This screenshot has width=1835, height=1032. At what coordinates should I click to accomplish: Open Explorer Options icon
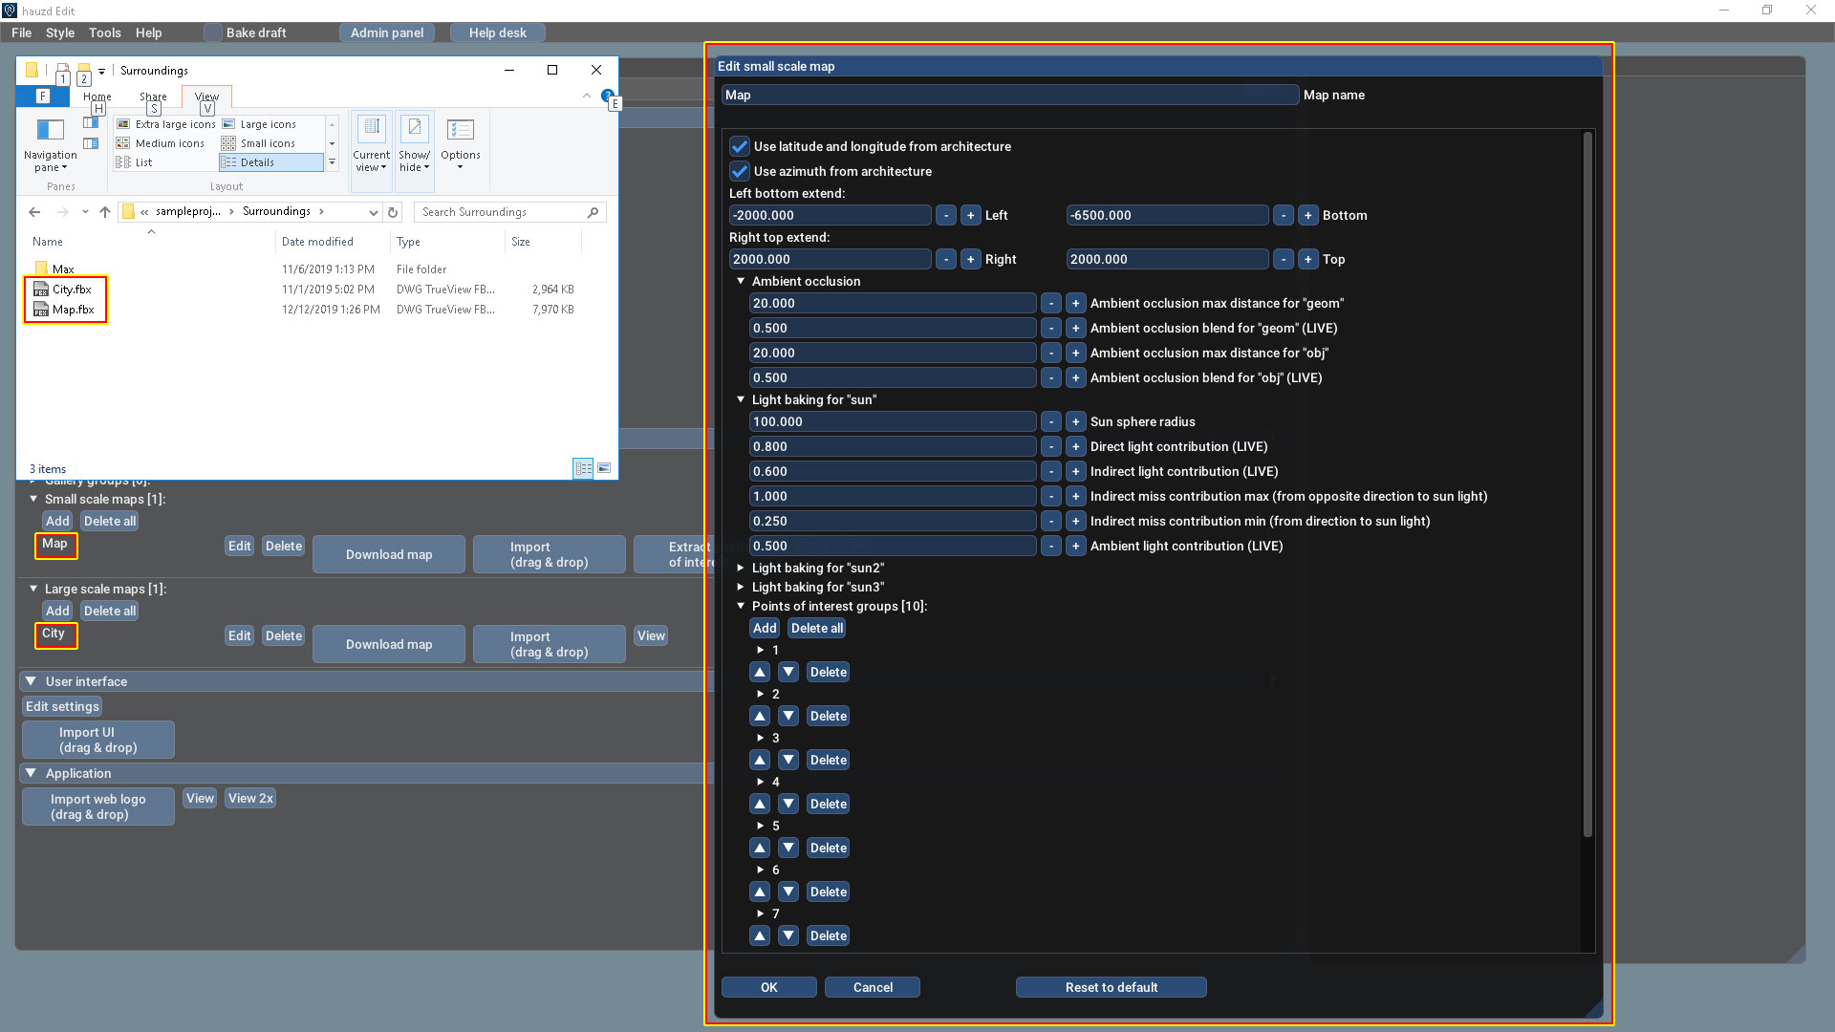click(x=461, y=130)
